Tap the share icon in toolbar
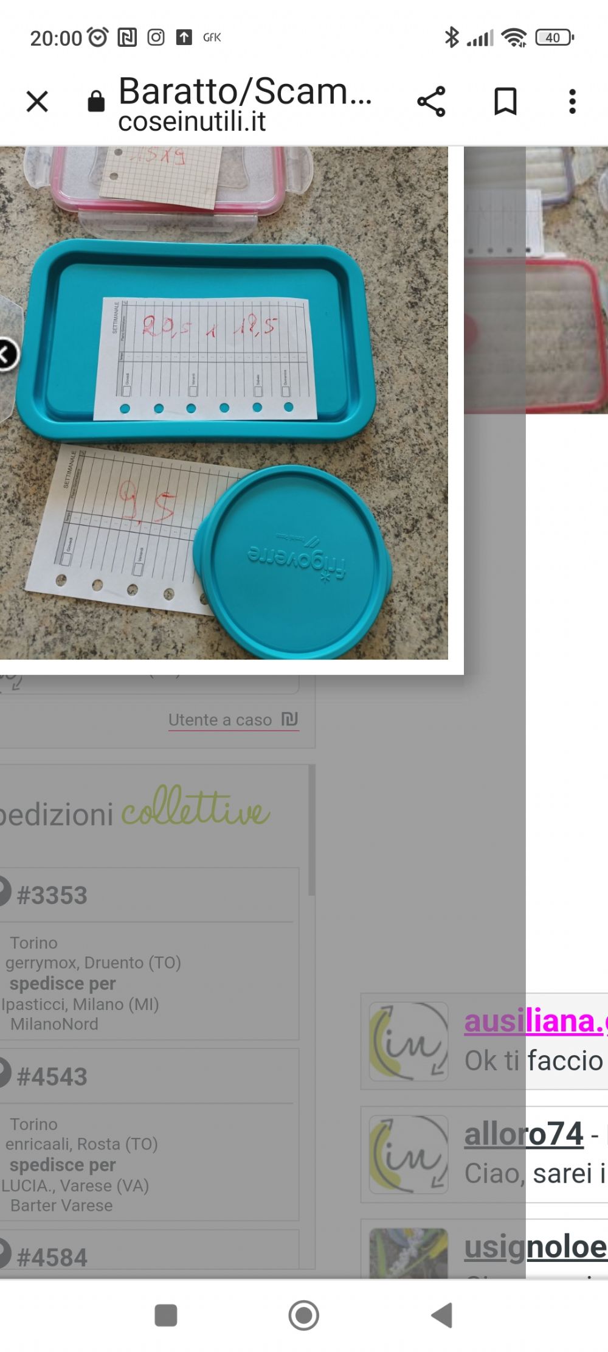 pos(431,102)
